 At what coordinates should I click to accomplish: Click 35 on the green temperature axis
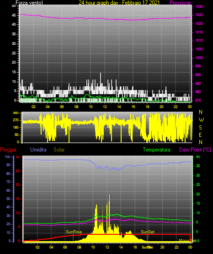198,166
